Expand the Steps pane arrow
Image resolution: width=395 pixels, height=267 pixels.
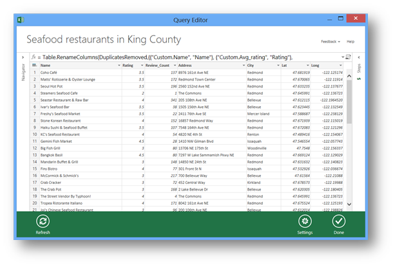coord(359,57)
